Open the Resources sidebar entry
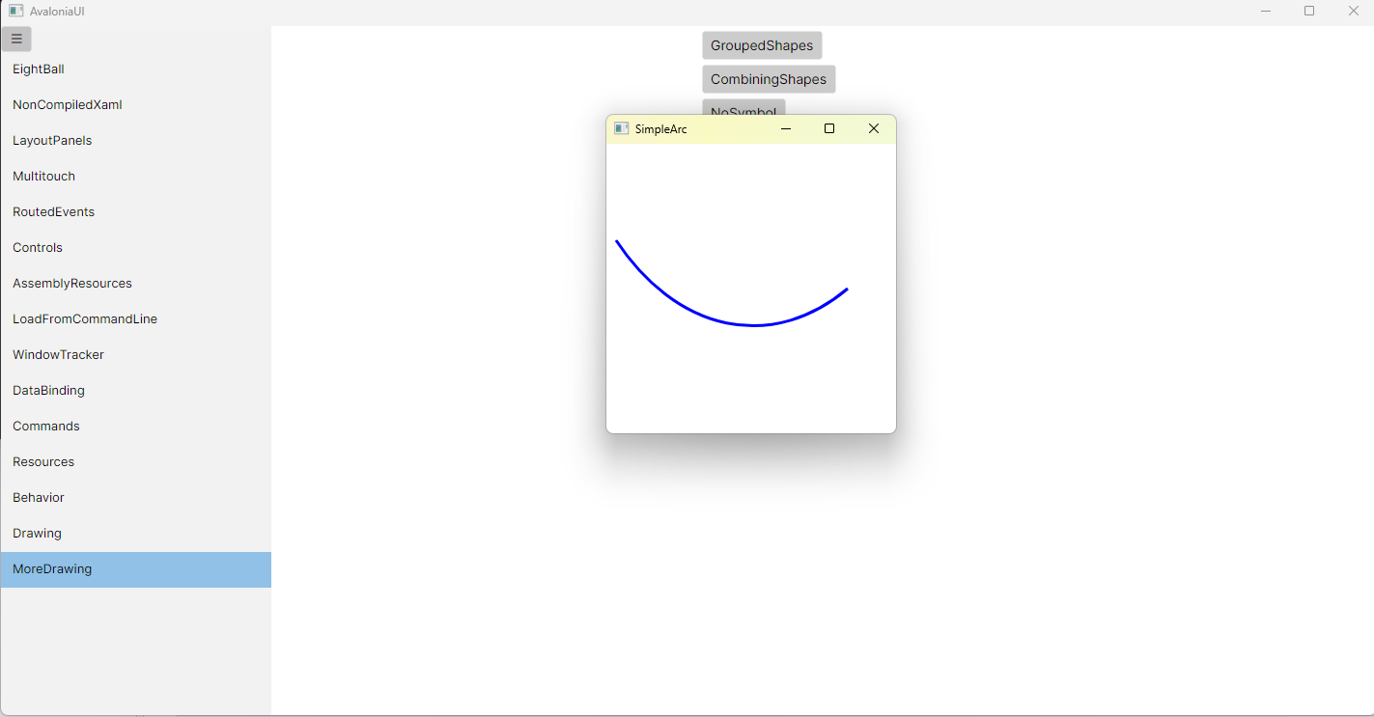Screen dimensions: 1374x717 tap(136, 462)
